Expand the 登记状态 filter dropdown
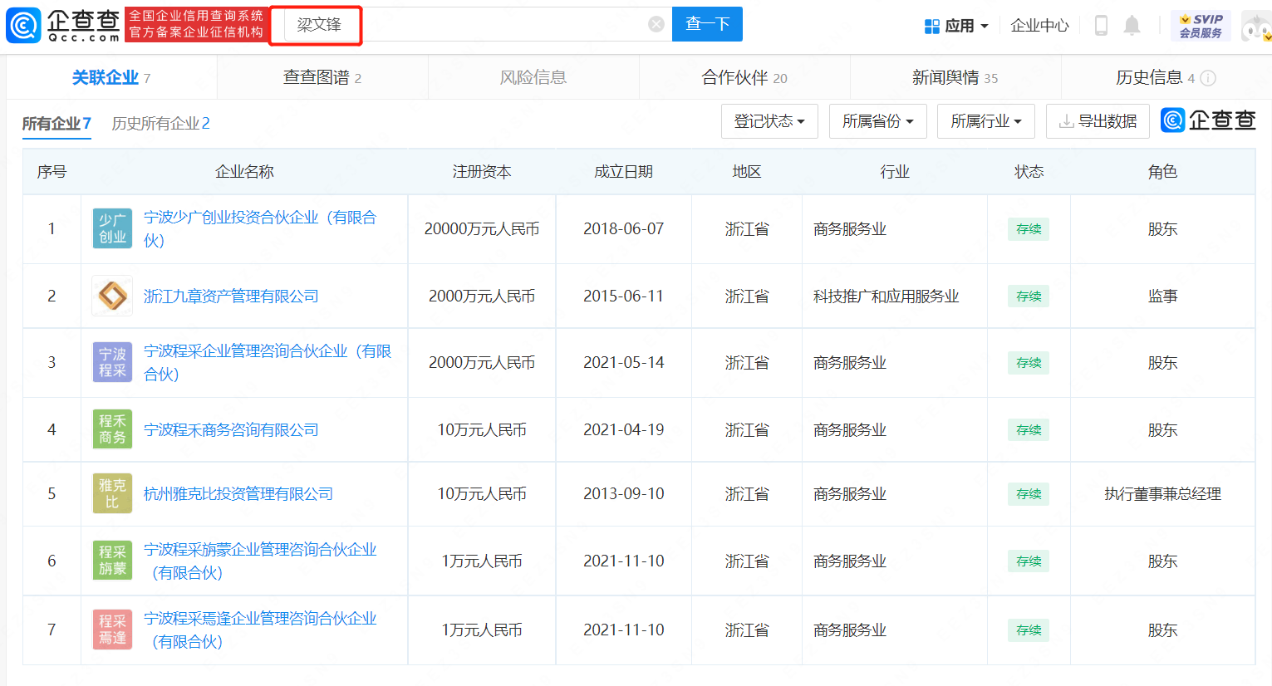The height and width of the screenshot is (686, 1272). pyautogui.click(x=769, y=121)
